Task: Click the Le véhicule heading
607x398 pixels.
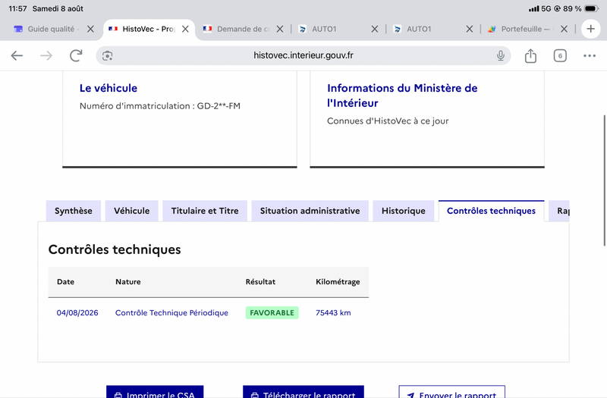Action: point(109,88)
